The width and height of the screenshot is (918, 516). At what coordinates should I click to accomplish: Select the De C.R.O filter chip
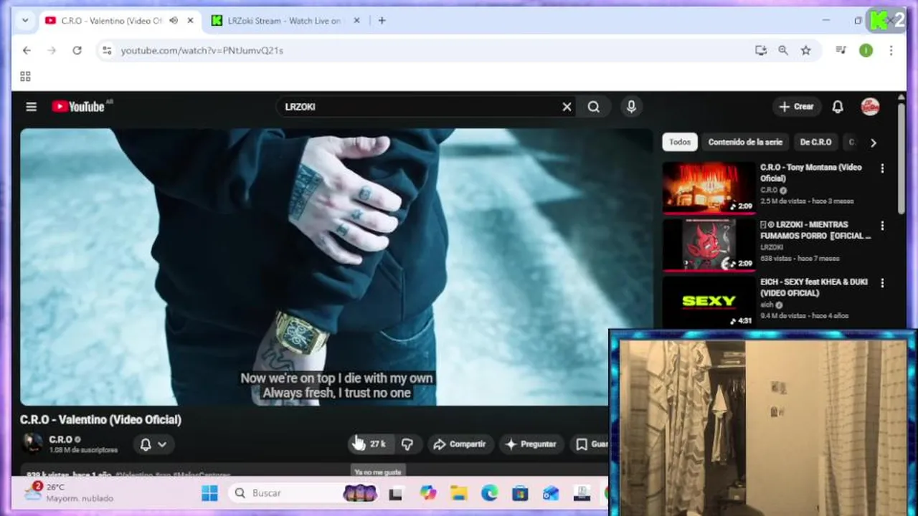(x=815, y=142)
